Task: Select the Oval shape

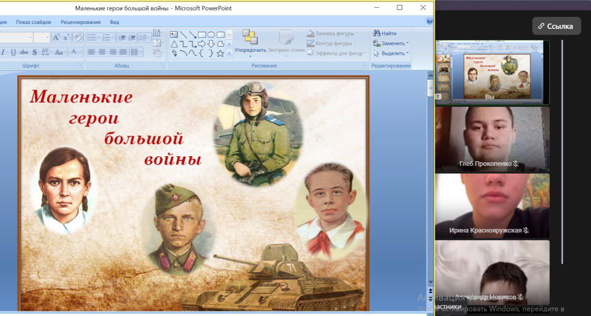Action: point(211,35)
